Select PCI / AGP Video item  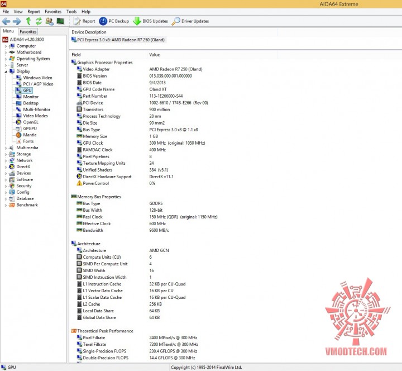(x=38, y=84)
